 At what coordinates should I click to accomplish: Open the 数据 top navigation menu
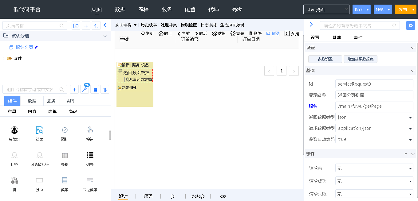click(x=120, y=9)
